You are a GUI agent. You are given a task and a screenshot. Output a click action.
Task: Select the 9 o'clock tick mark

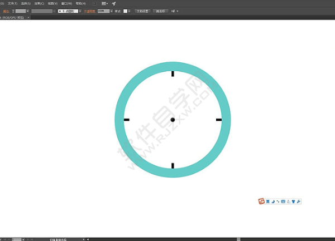[127, 120]
